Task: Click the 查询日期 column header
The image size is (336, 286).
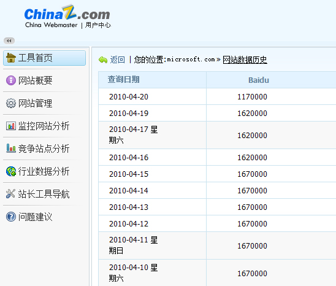Action: 124,80
